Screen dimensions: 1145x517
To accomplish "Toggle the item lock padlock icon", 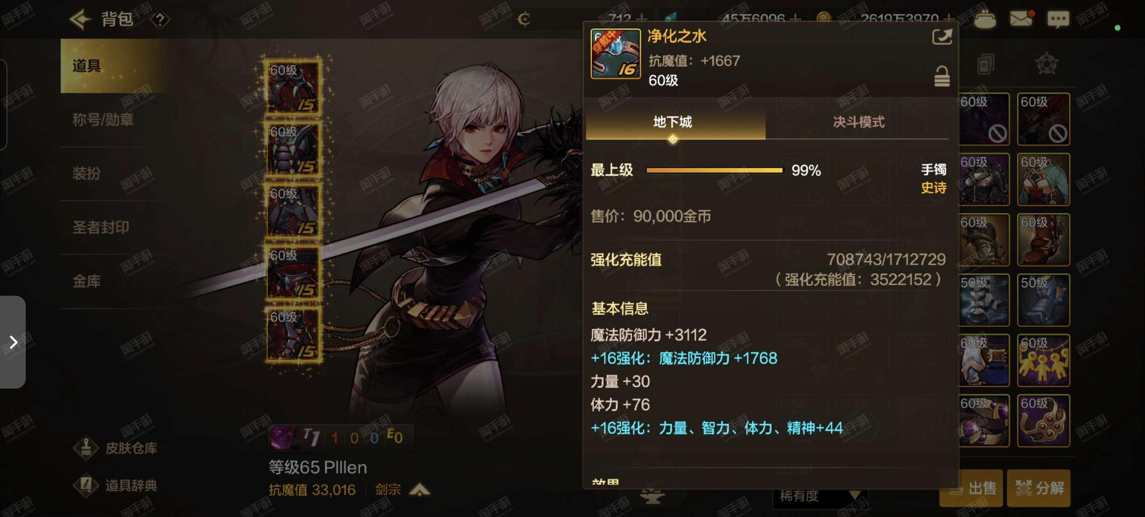I will 941,76.
